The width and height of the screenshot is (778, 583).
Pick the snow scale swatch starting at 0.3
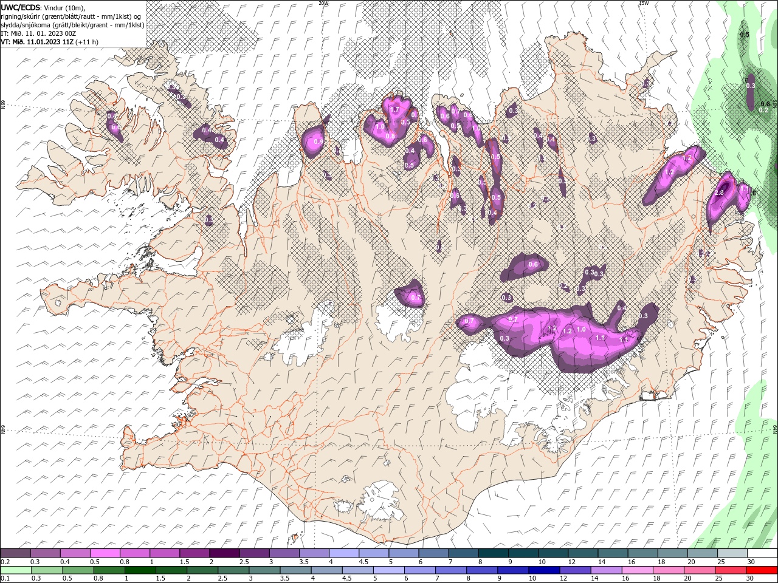click(45, 553)
